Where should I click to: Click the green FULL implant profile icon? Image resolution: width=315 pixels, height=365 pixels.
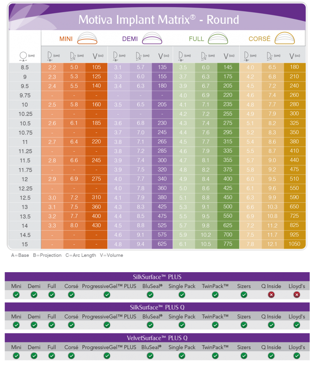click(x=218, y=38)
